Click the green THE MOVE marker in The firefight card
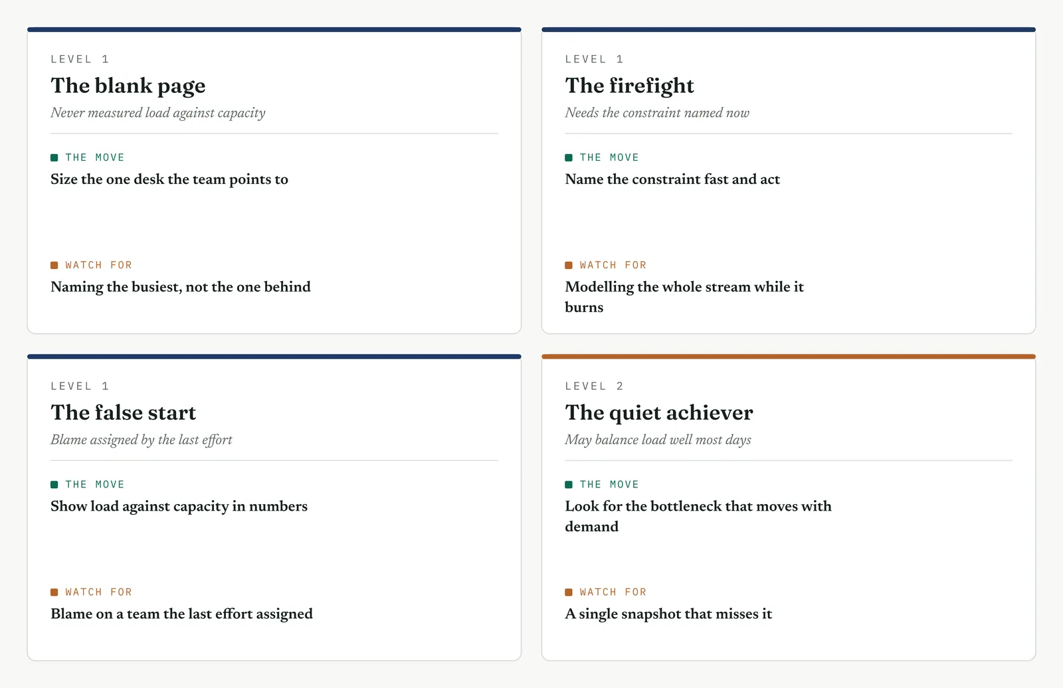The height and width of the screenshot is (688, 1063). 569,157
